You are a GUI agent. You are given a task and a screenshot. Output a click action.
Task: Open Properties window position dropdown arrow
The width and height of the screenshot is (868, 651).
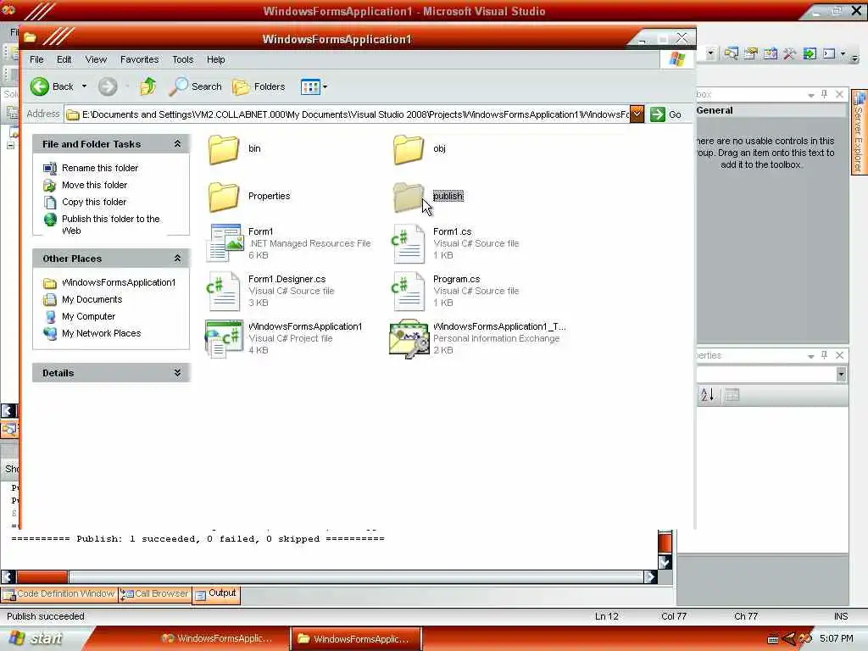point(810,355)
